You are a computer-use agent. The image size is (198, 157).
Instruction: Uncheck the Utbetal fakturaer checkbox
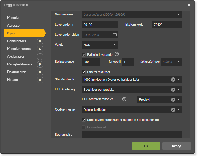[84, 72]
